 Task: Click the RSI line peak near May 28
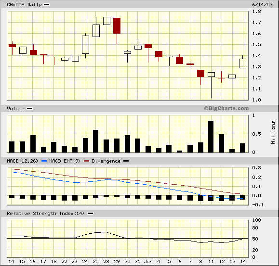click(106, 232)
